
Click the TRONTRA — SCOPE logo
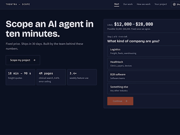coord(18,4)
